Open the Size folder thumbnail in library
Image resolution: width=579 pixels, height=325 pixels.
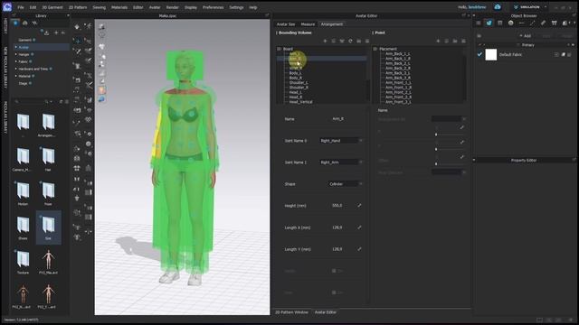click(48, 227)
